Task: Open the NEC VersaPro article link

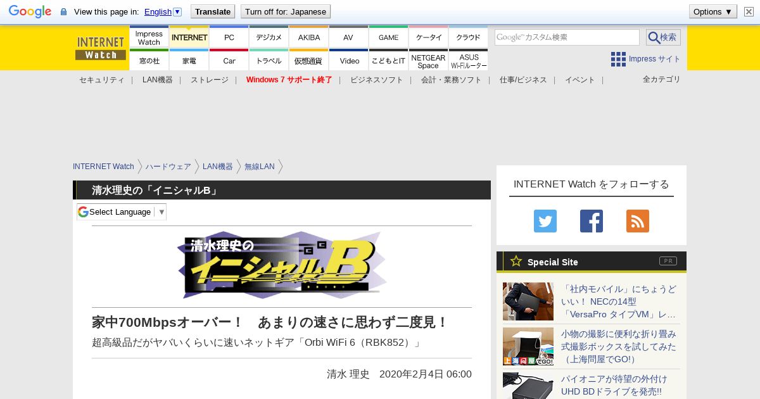Action: coord(619,301)
